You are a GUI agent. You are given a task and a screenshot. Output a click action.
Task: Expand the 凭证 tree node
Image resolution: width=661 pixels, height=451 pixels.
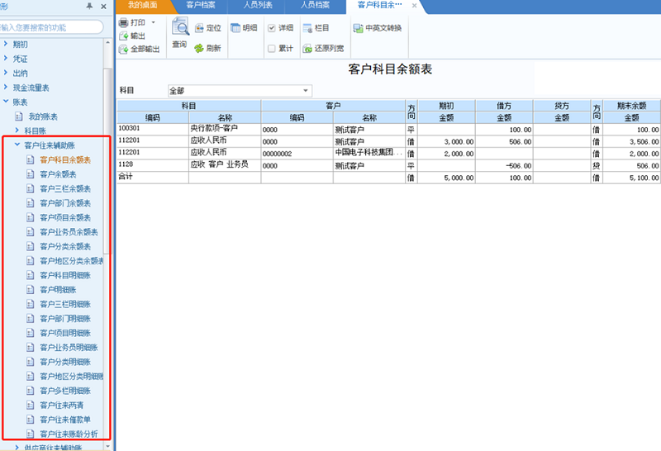pyautogui.click(x=6, y=59)
